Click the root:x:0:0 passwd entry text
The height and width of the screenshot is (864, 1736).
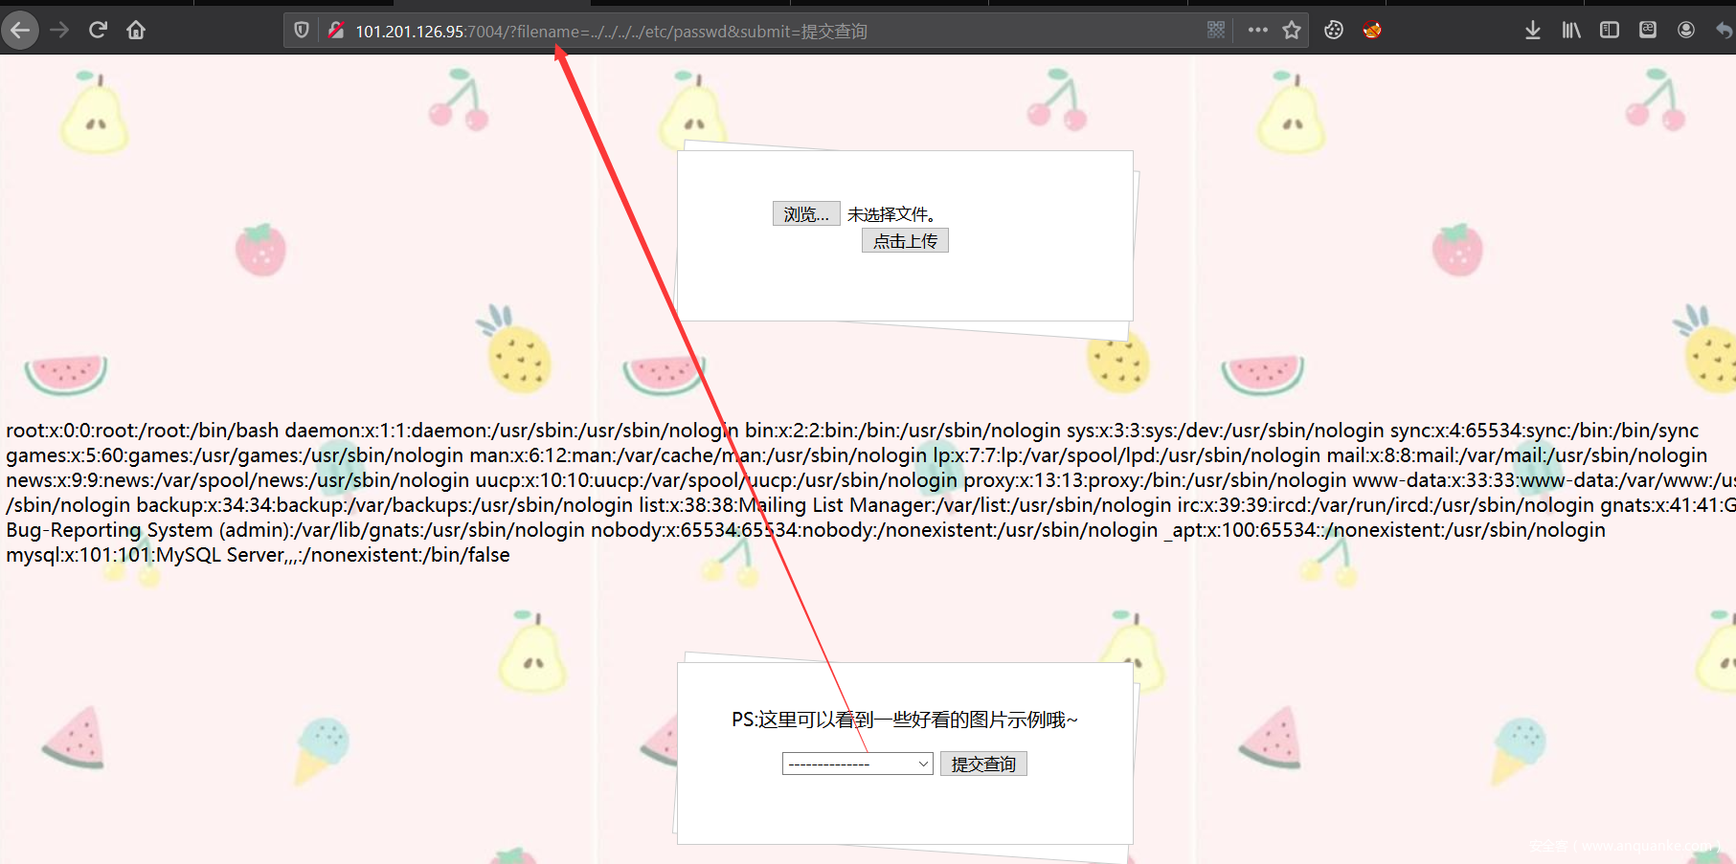click(x=143, y=431)
